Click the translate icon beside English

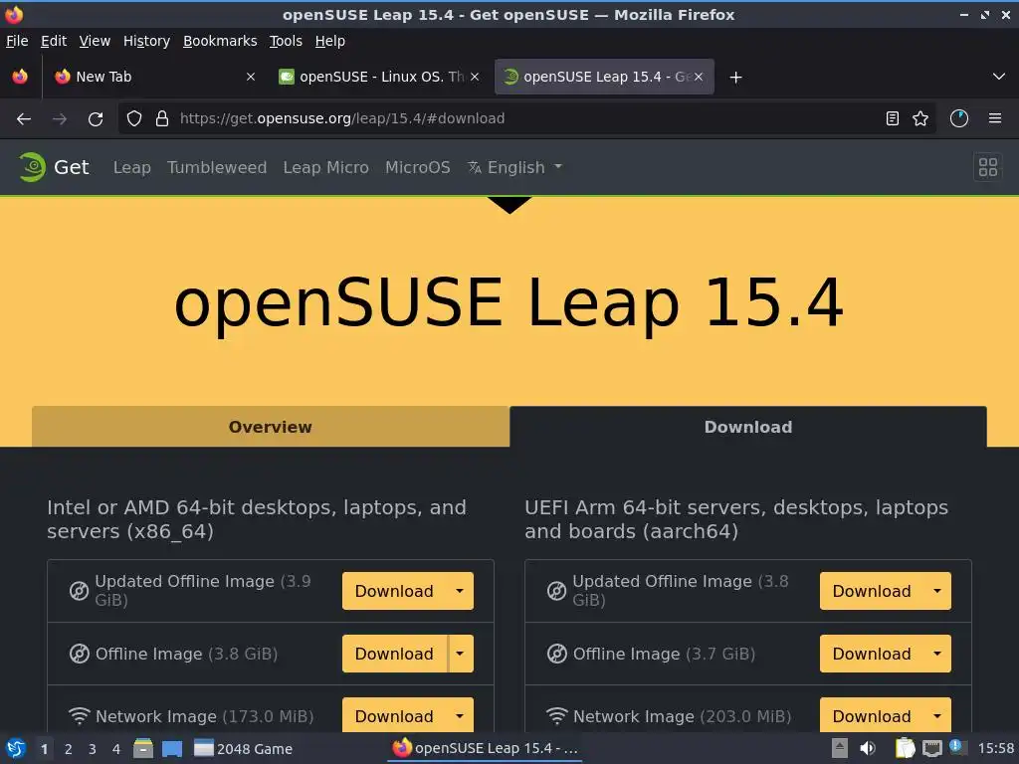pos(475,167)
